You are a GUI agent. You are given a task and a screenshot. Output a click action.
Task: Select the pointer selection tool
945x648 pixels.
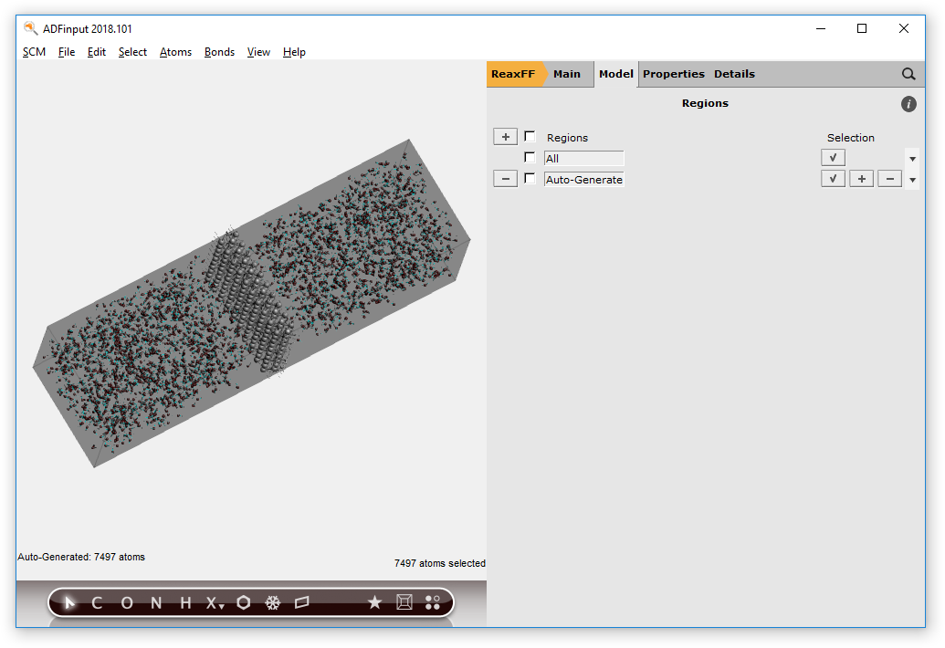tap(69, 602)
